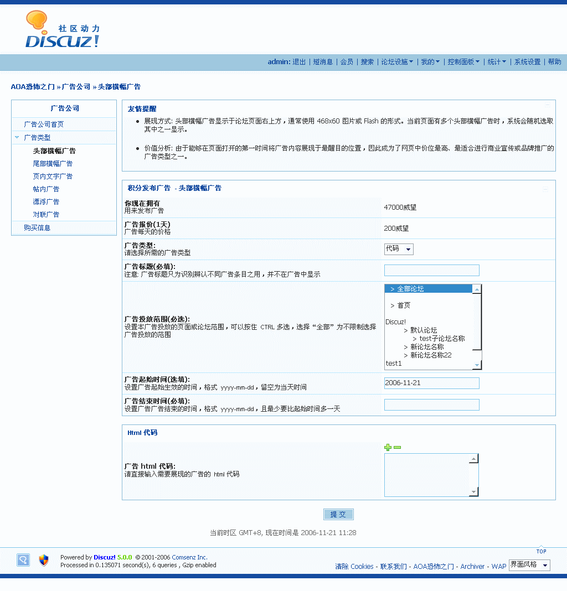
Task: Collapse the 广告类型 tree in sidebar
Action: tap(17, 137)
